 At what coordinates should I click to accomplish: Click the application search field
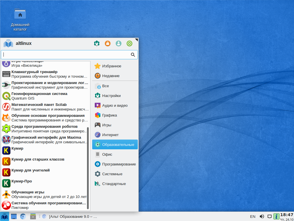(x=66, y=55)
